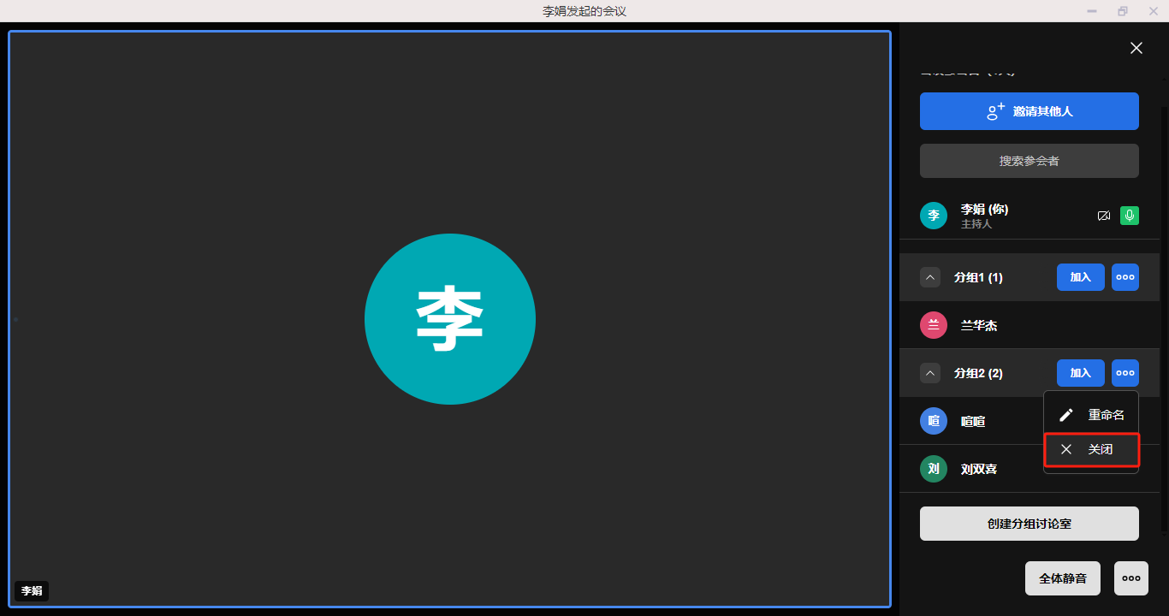This screenshot has height=616, width=1169.
Task: Click the 邀请其他人 invite button
Action: point(1029,111)
